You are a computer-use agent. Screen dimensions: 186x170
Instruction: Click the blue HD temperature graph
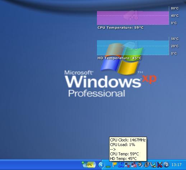(133, 48)
